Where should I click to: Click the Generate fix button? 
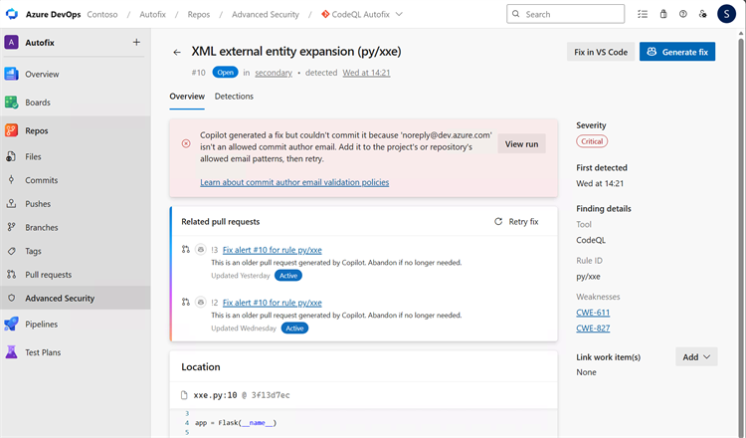[x=677, y=52]
